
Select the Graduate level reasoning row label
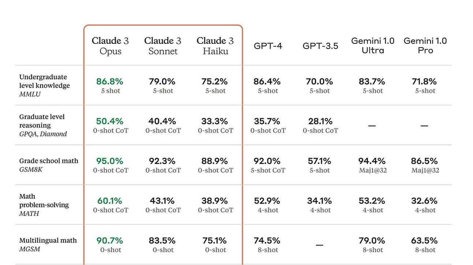43,125
